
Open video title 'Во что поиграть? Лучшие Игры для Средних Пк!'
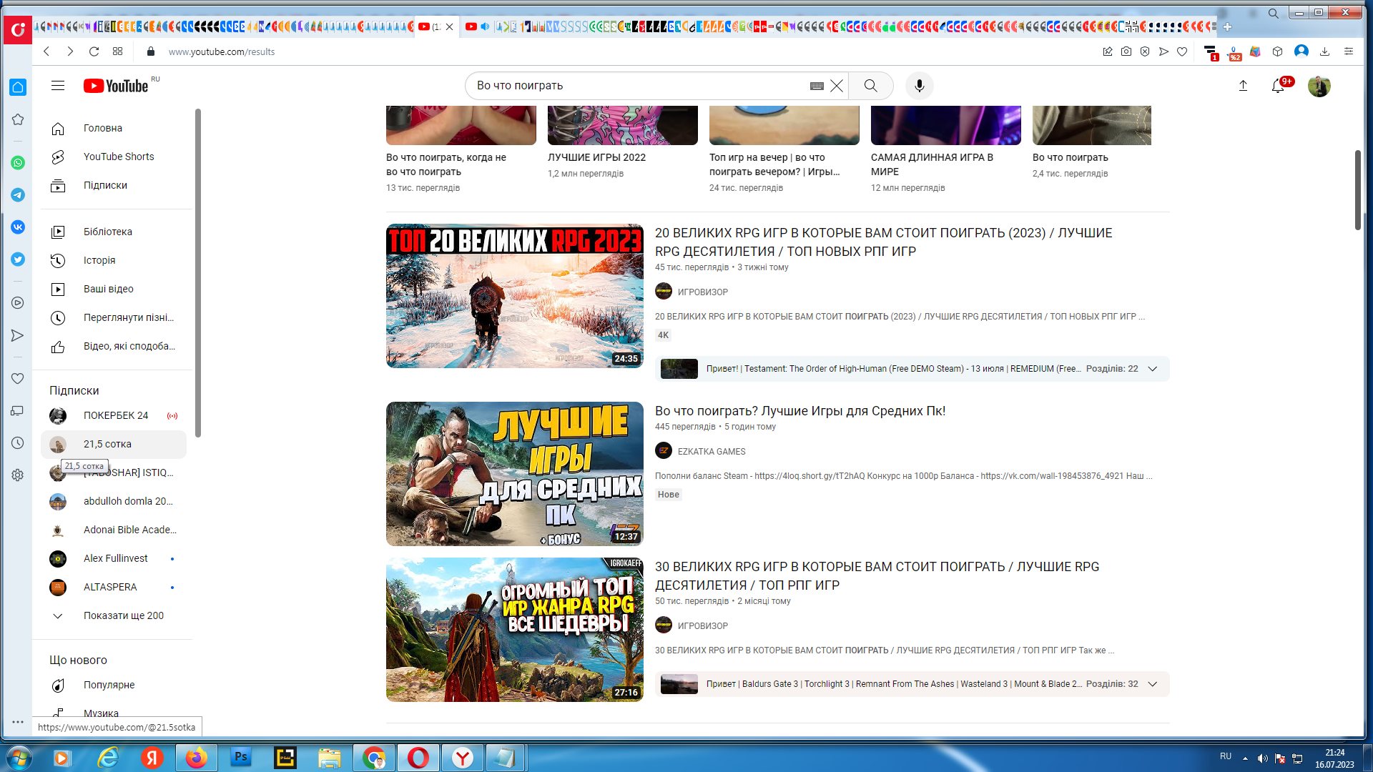click(800, 411)
